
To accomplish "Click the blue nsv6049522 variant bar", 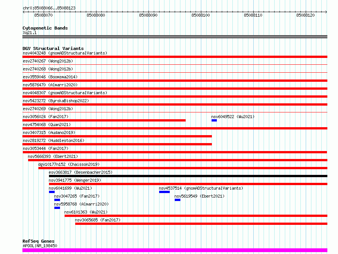I will [214, 120].
